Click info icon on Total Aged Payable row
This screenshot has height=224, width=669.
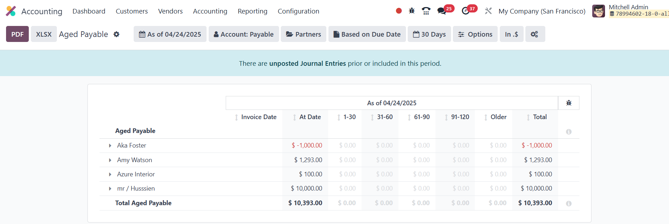[x=568, y=204]
